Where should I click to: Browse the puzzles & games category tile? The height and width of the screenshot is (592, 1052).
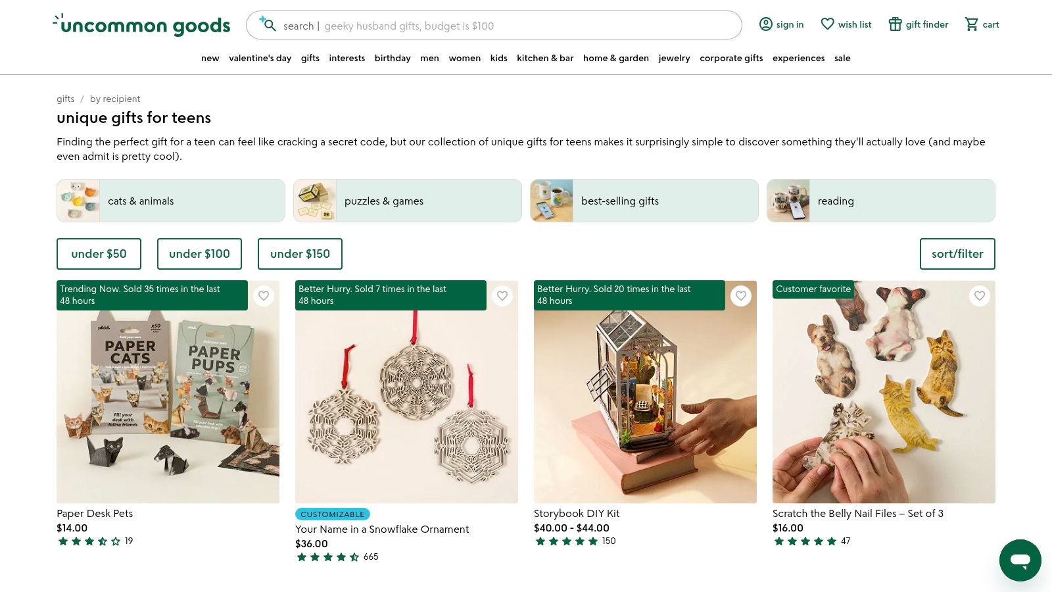click(407, 201)
